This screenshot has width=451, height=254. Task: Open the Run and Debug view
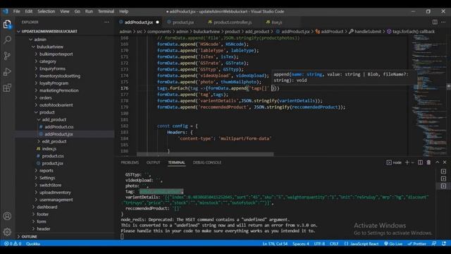click(7, 72)
